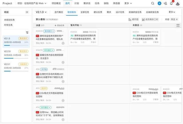The height and width of the screenshot is (124, 183).
Task: Open the invite member icon
Action: 165,3
